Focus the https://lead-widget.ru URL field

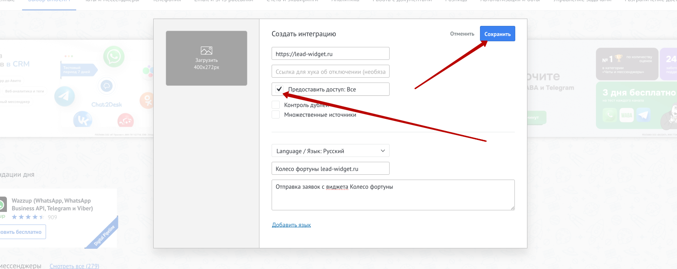pos(330,54)
